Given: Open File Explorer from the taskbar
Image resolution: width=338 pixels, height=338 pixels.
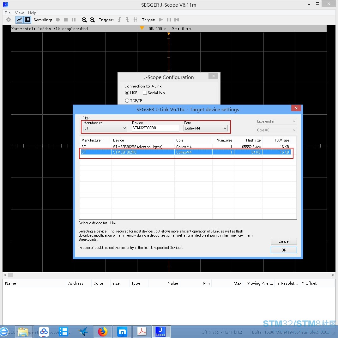Looking at the screenshot, I should (x=23, y=332).
